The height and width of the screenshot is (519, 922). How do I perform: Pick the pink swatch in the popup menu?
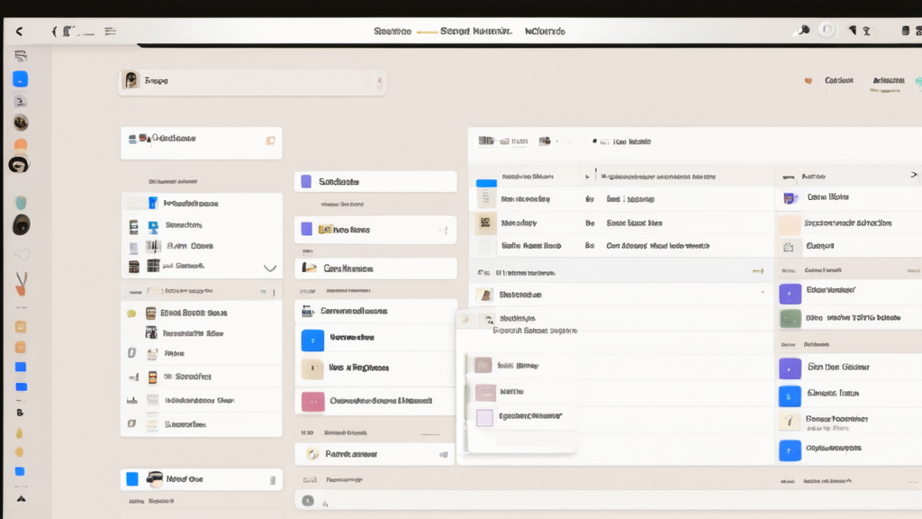pos(484,392)
